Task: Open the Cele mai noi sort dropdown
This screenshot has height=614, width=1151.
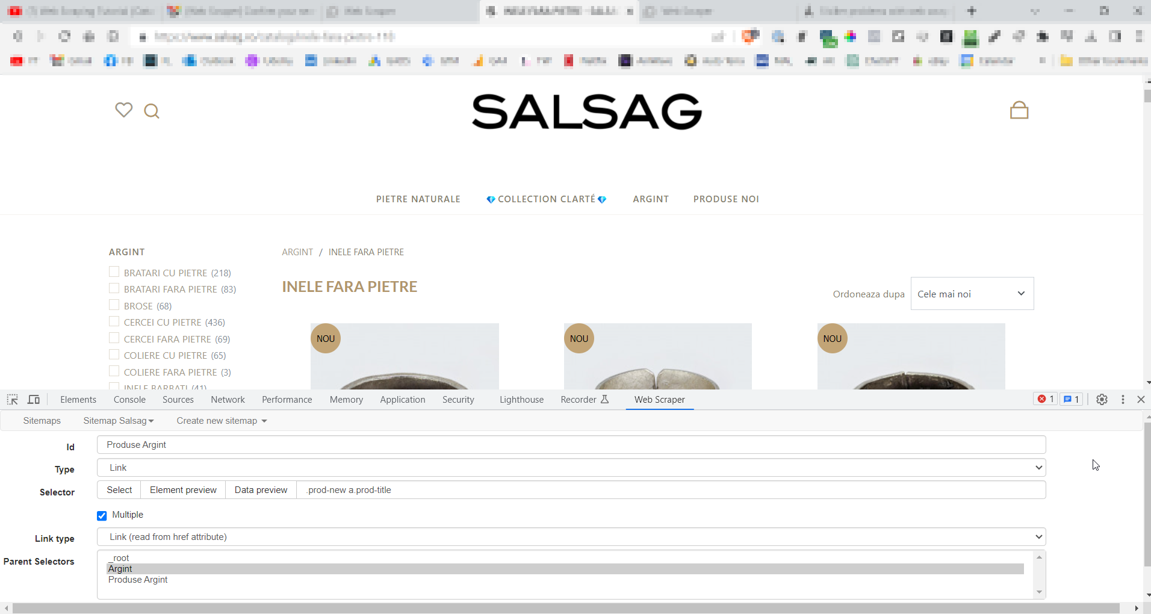Action: [x=972, y=294]
